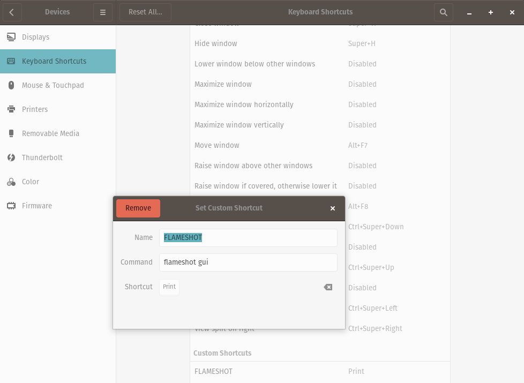This screenshot has height=383, width=524.
Task: Clear the Print shortcut with backspace icon
Action: point(328,287)
